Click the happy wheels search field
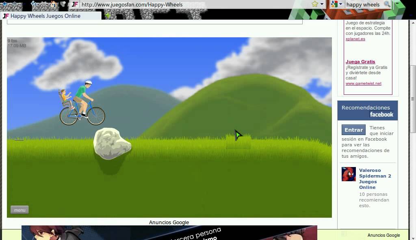The image size is (416, 240). click(364, 4)
